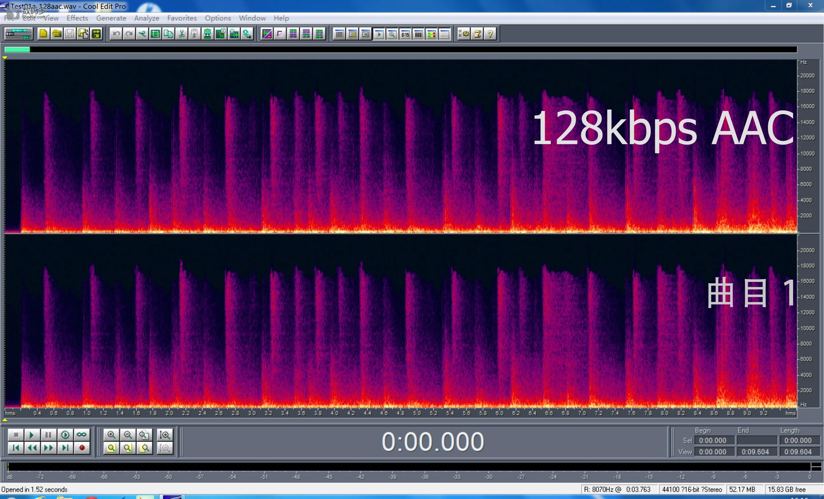824x499 pixels.
Task: Toggle the time window display (0:15 toolbar icon)
Action: [405, 34]
